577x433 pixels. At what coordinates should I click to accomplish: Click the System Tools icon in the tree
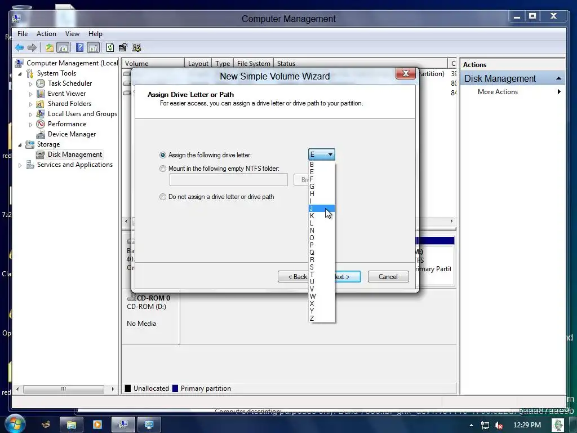30,73
